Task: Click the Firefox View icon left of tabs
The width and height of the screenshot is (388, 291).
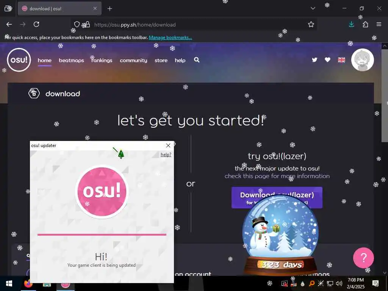Action: click(x=8, y=8)
